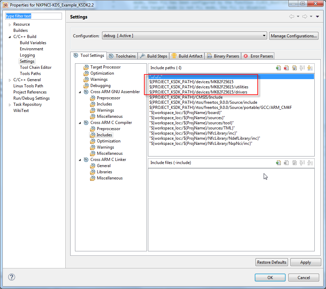
Task: Select C Linker General item
Action: click(x=103, y=166)
